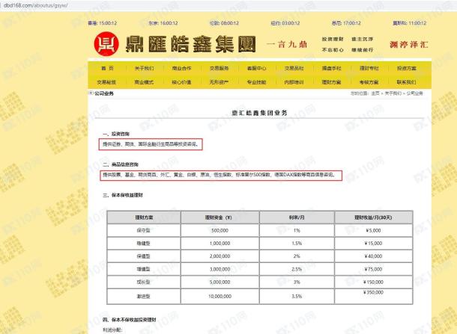The height and width of the screenshot is (334, 457).
Task: Click the New York clock reading 03:00:12
Action: (x=285, y=23)
